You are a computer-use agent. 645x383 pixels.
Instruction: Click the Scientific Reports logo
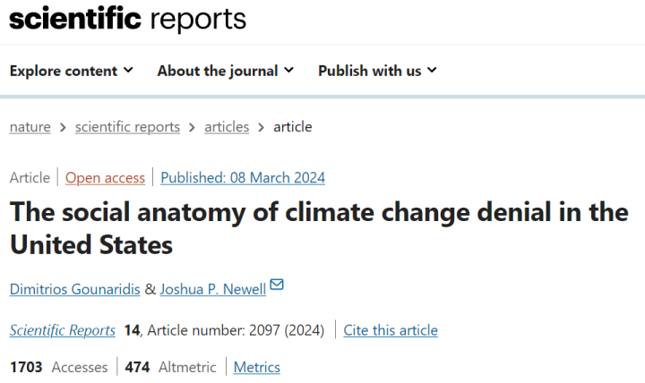pos(127,19)
